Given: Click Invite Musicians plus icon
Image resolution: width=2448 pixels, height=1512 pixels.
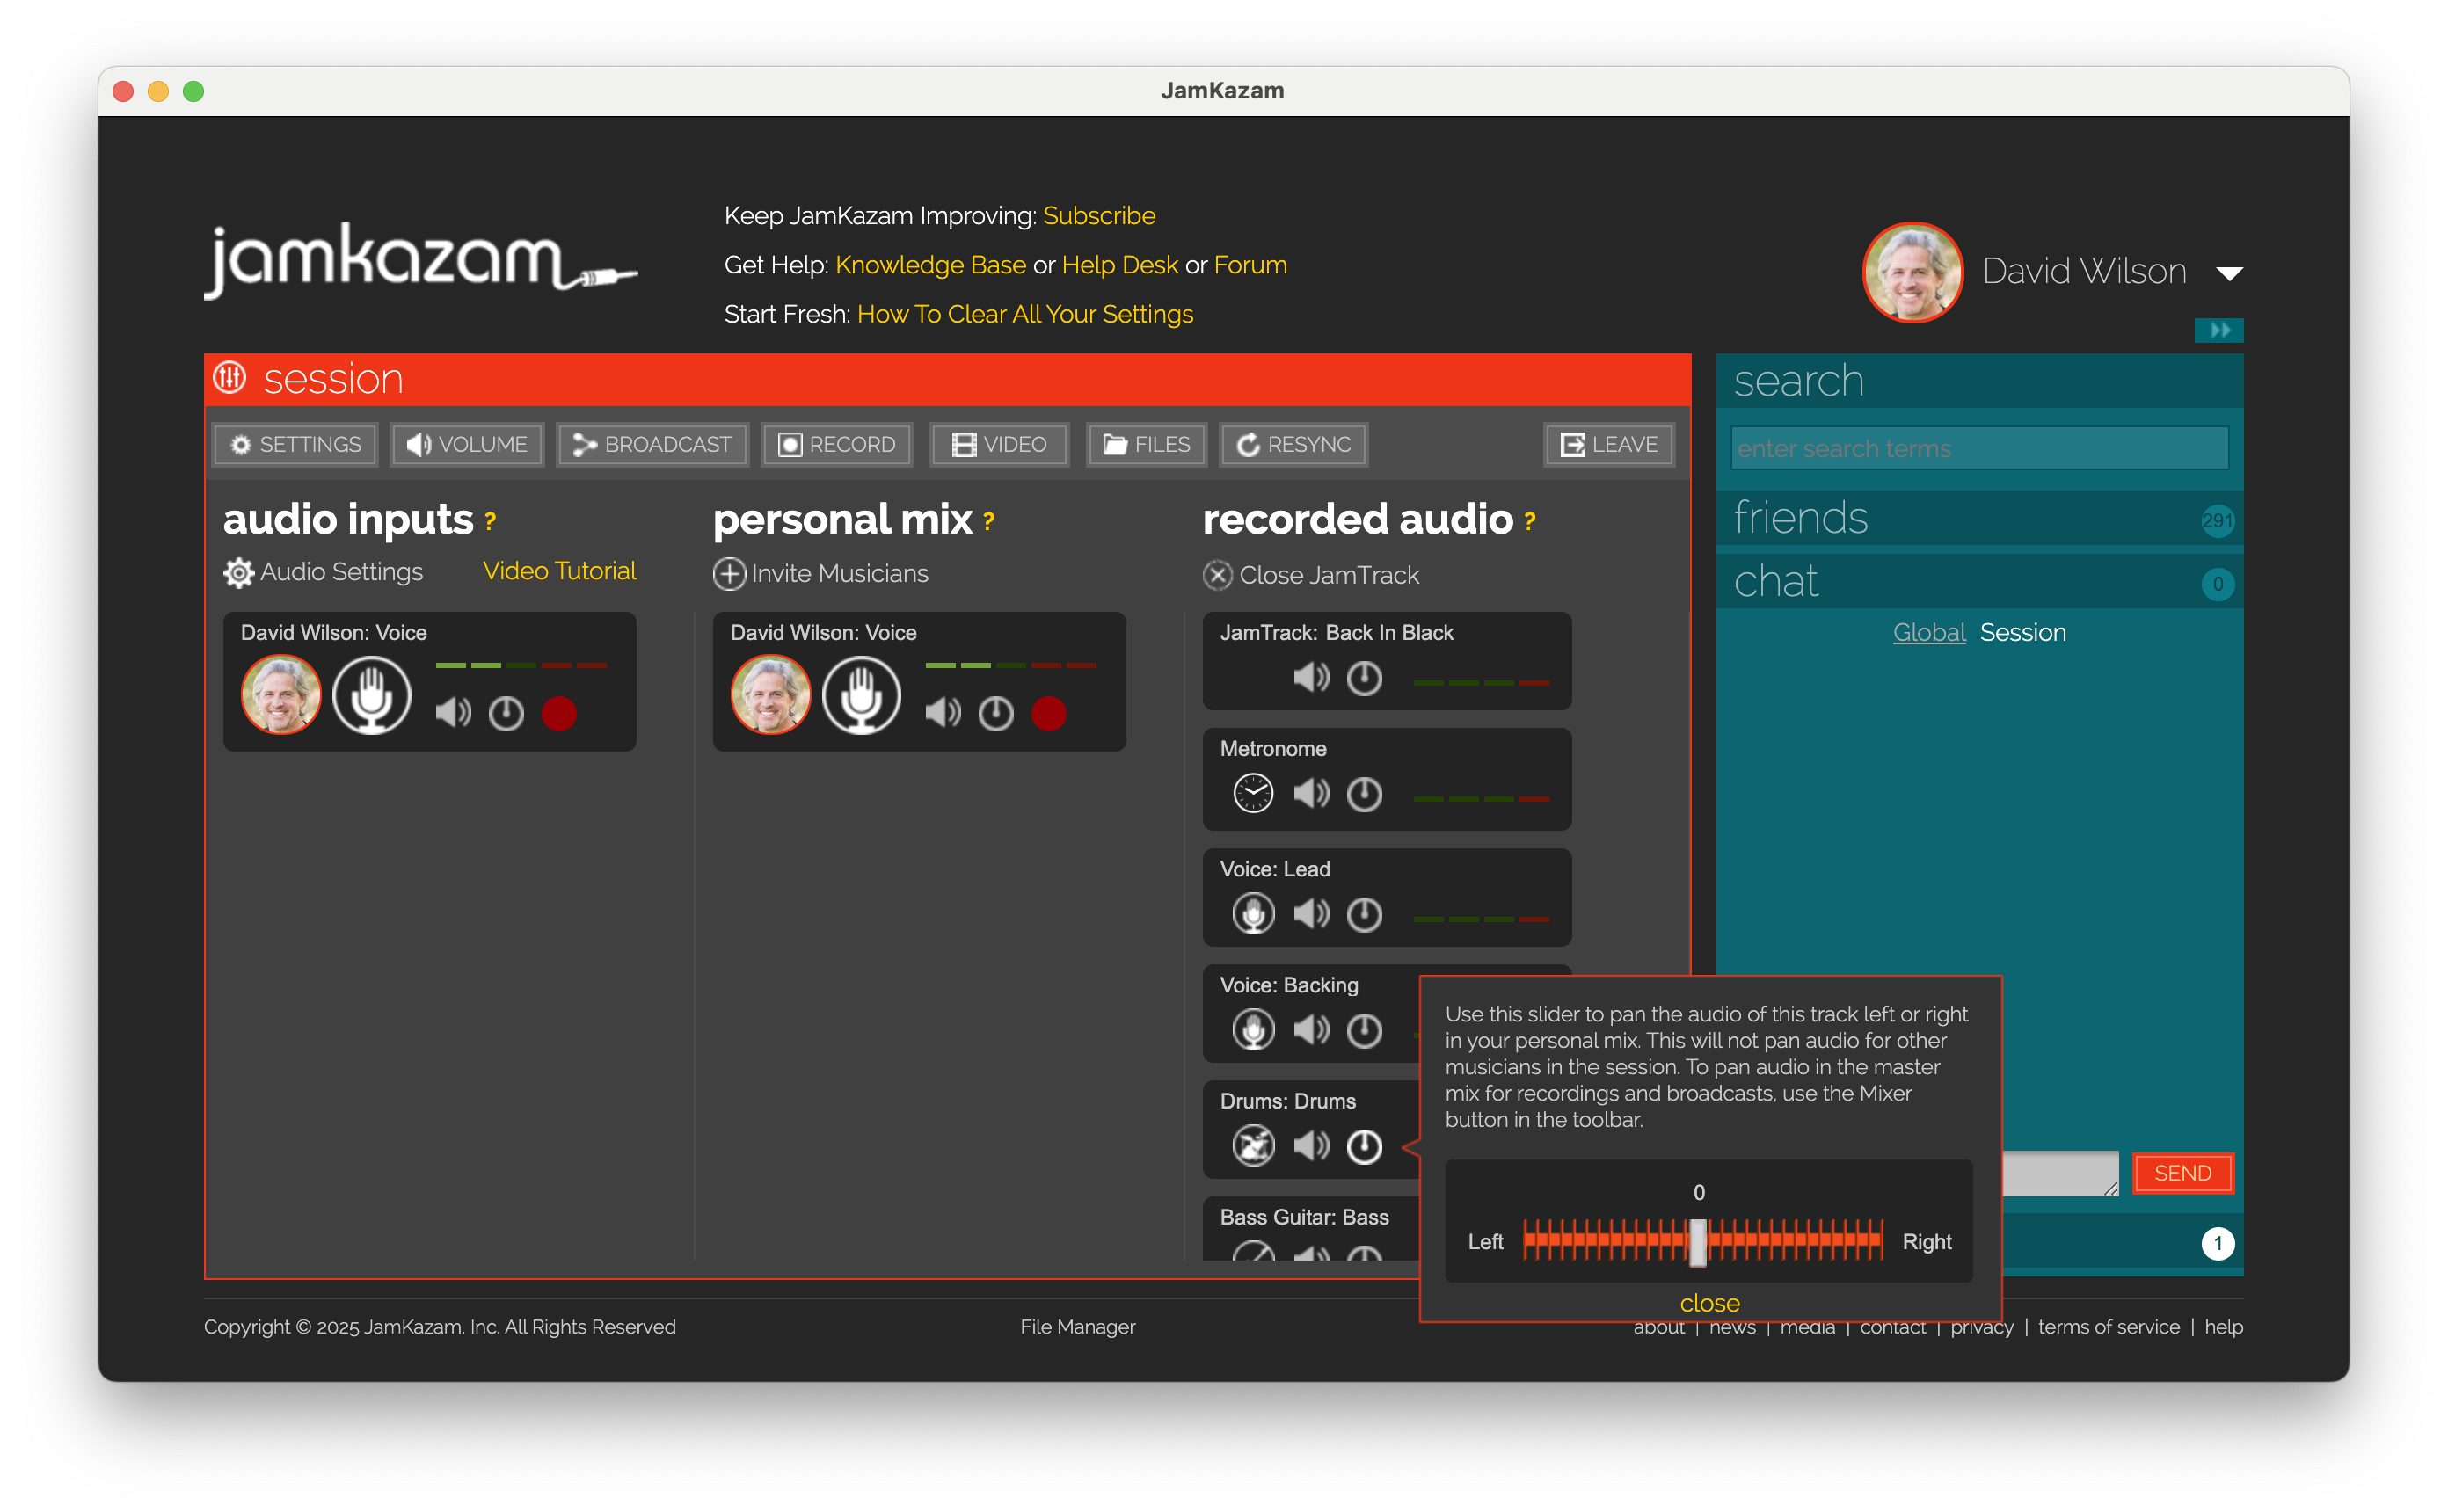Looking at the screenshot, I should 729,574.
